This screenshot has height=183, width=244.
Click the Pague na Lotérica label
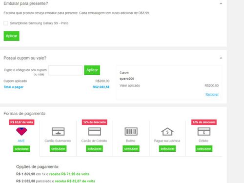[x=167, y=141]
